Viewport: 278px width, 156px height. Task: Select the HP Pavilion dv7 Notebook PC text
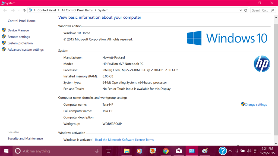(123, 64)
